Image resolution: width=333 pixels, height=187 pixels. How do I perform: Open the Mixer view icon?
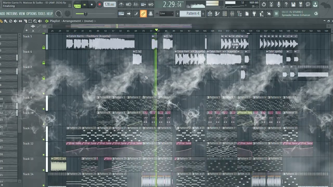[232, 14]
